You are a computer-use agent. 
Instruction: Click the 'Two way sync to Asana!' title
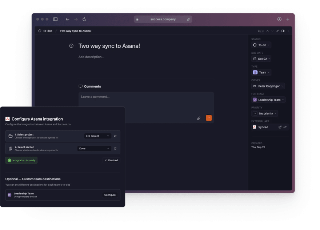pyautogui.click(x=109, y=46)
